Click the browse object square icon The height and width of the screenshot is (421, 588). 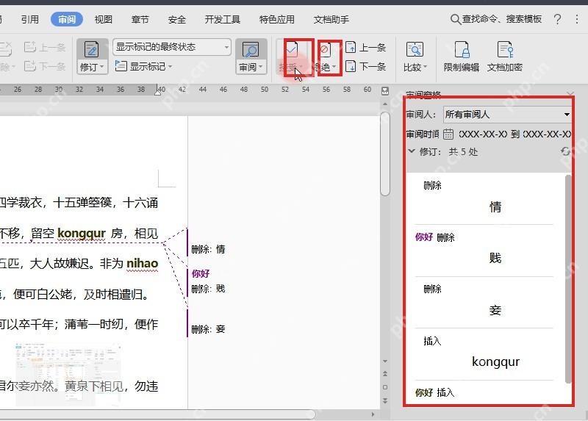coord(384,387)
